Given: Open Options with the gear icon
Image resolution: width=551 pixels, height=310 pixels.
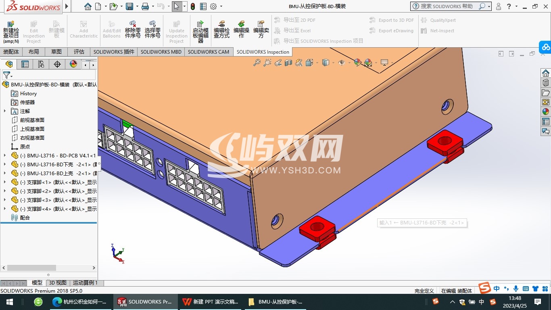Looking at the screenshot, I should click(x=213, y=6).
